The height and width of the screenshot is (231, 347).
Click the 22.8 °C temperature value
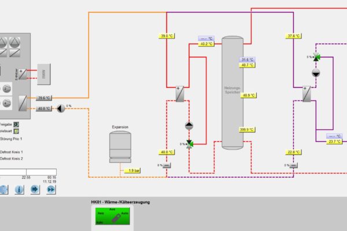pos(293,152)
